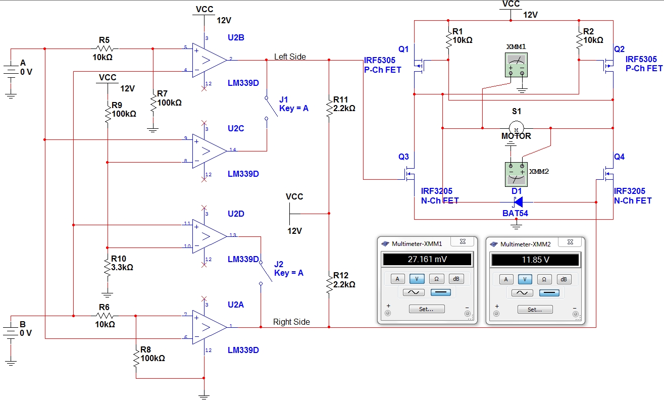The image size is (664, 402).
Task: Click 'IRF3205' label next to Q4
Action: coord(630,191)
